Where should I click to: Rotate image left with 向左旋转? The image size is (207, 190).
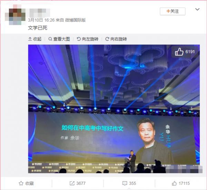88,39
